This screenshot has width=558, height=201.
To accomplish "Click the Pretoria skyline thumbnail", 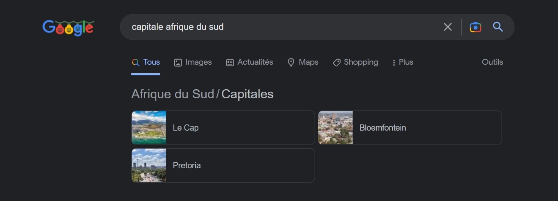I will pyautogui.click(x=149, y=165).
